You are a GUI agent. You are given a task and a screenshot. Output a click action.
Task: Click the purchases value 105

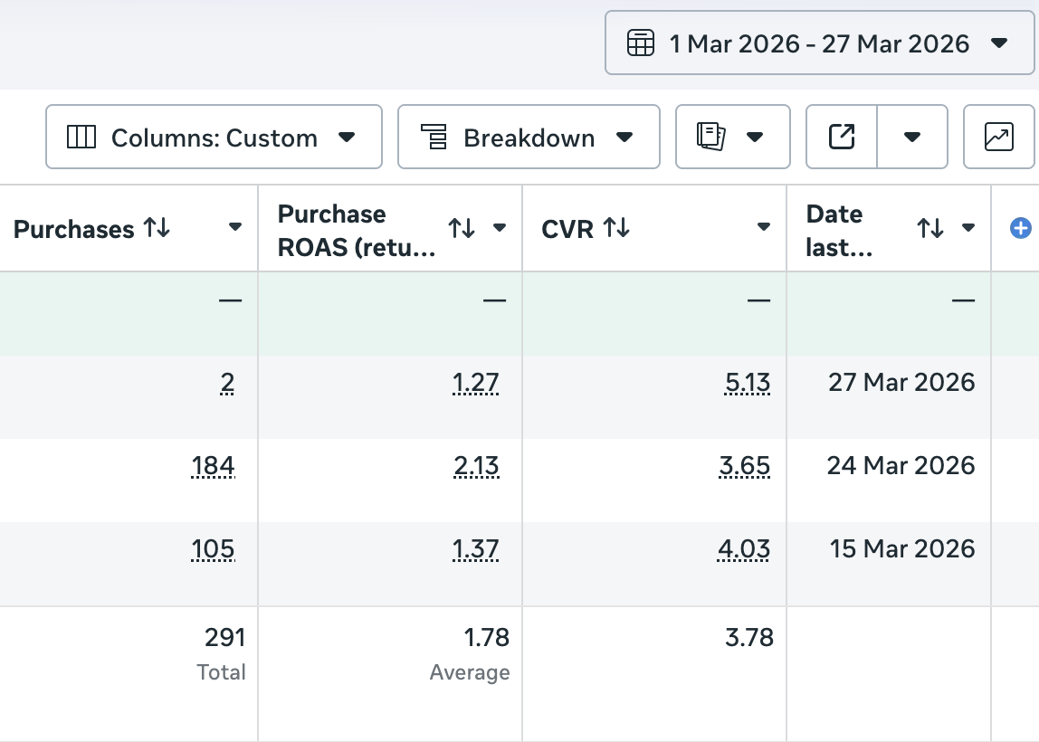pyautogui.click(x=213, y=550)
